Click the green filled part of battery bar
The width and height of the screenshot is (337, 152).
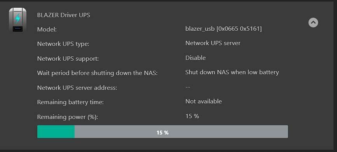(56, 131)
